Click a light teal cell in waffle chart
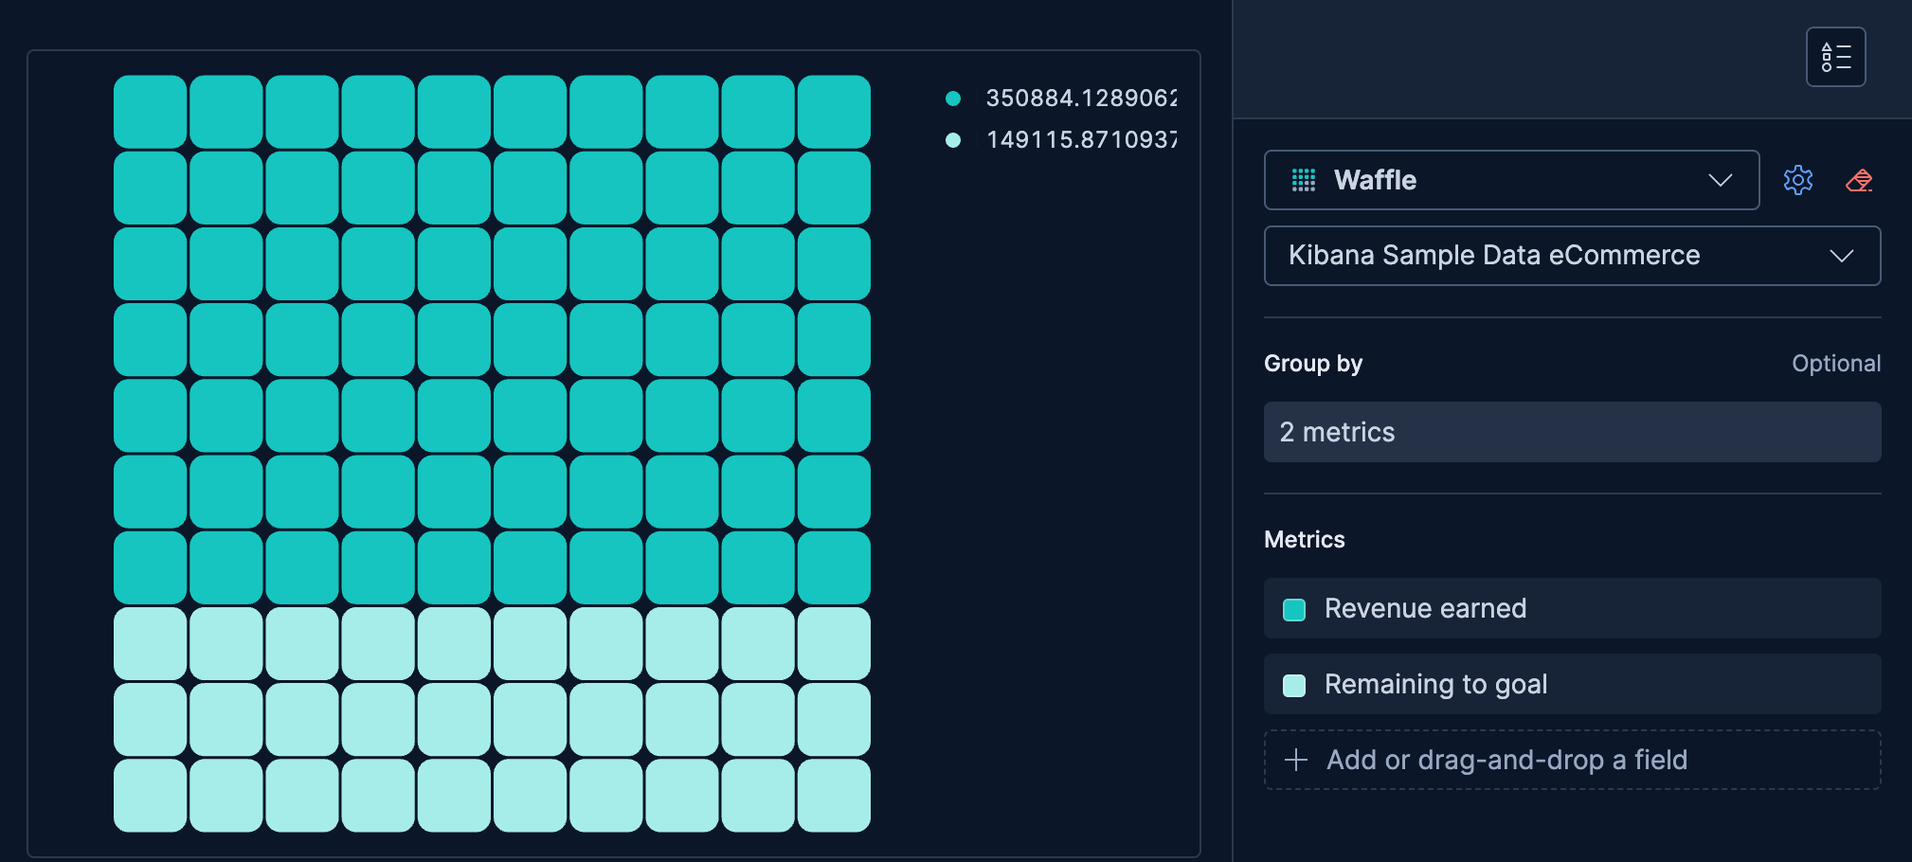 454,720
